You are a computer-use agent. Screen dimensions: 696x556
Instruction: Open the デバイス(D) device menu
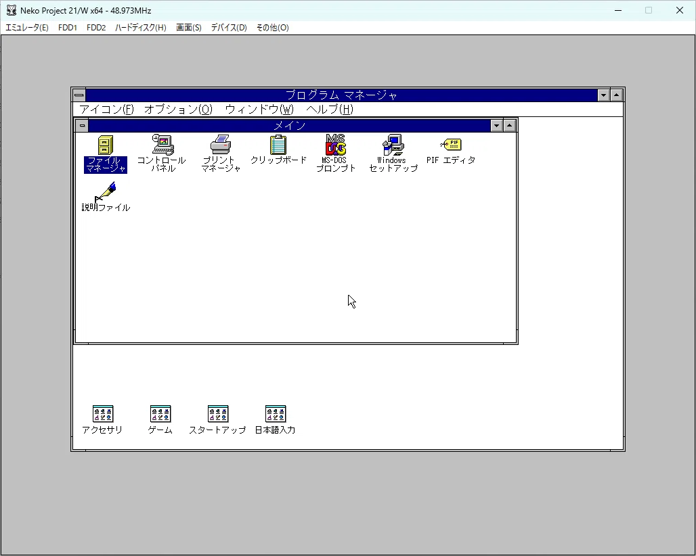coord(229,28)
